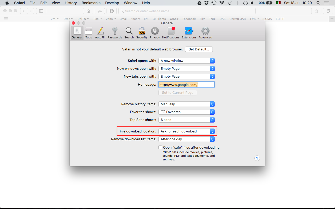Open the History menu
Image resolution: width=335 pixels, height=209 pixels.
coord(71,3)
